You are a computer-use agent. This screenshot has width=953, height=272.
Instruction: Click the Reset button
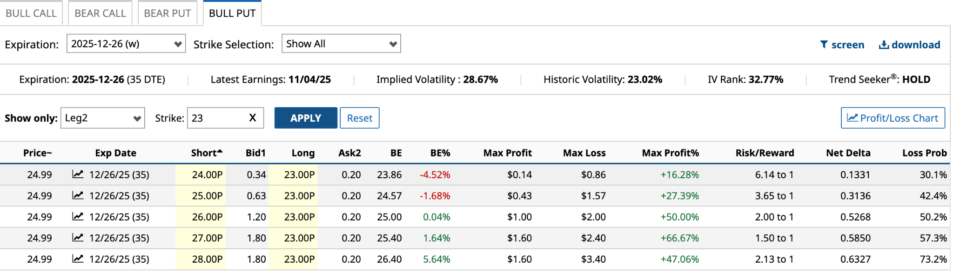pyautogui.click(x=359, y=118)
